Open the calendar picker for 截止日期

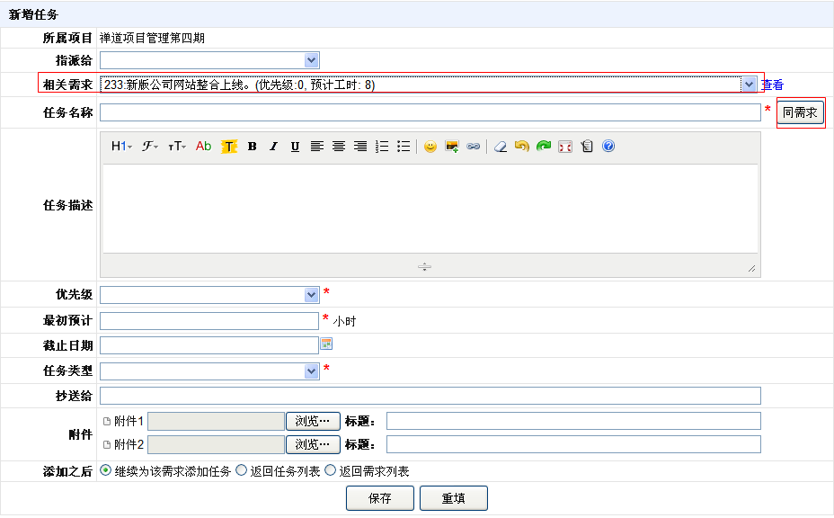pos(326,344)
